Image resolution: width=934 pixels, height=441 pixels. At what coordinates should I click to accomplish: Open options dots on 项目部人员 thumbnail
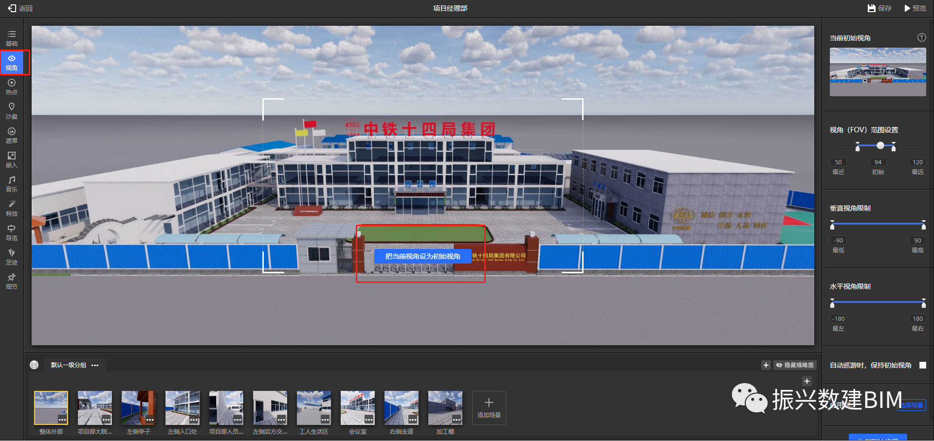pos(238,420)
